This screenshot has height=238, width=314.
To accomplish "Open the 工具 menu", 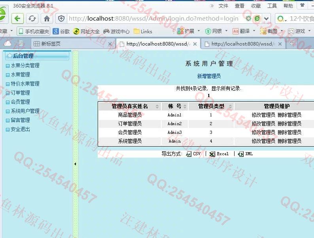I will (272, 6).
